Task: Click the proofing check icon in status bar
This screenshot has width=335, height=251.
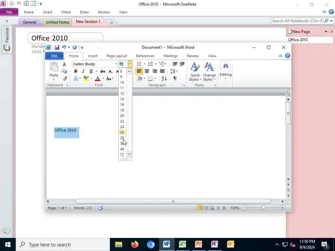Action: pyautogui.click(x=101, y=208)
